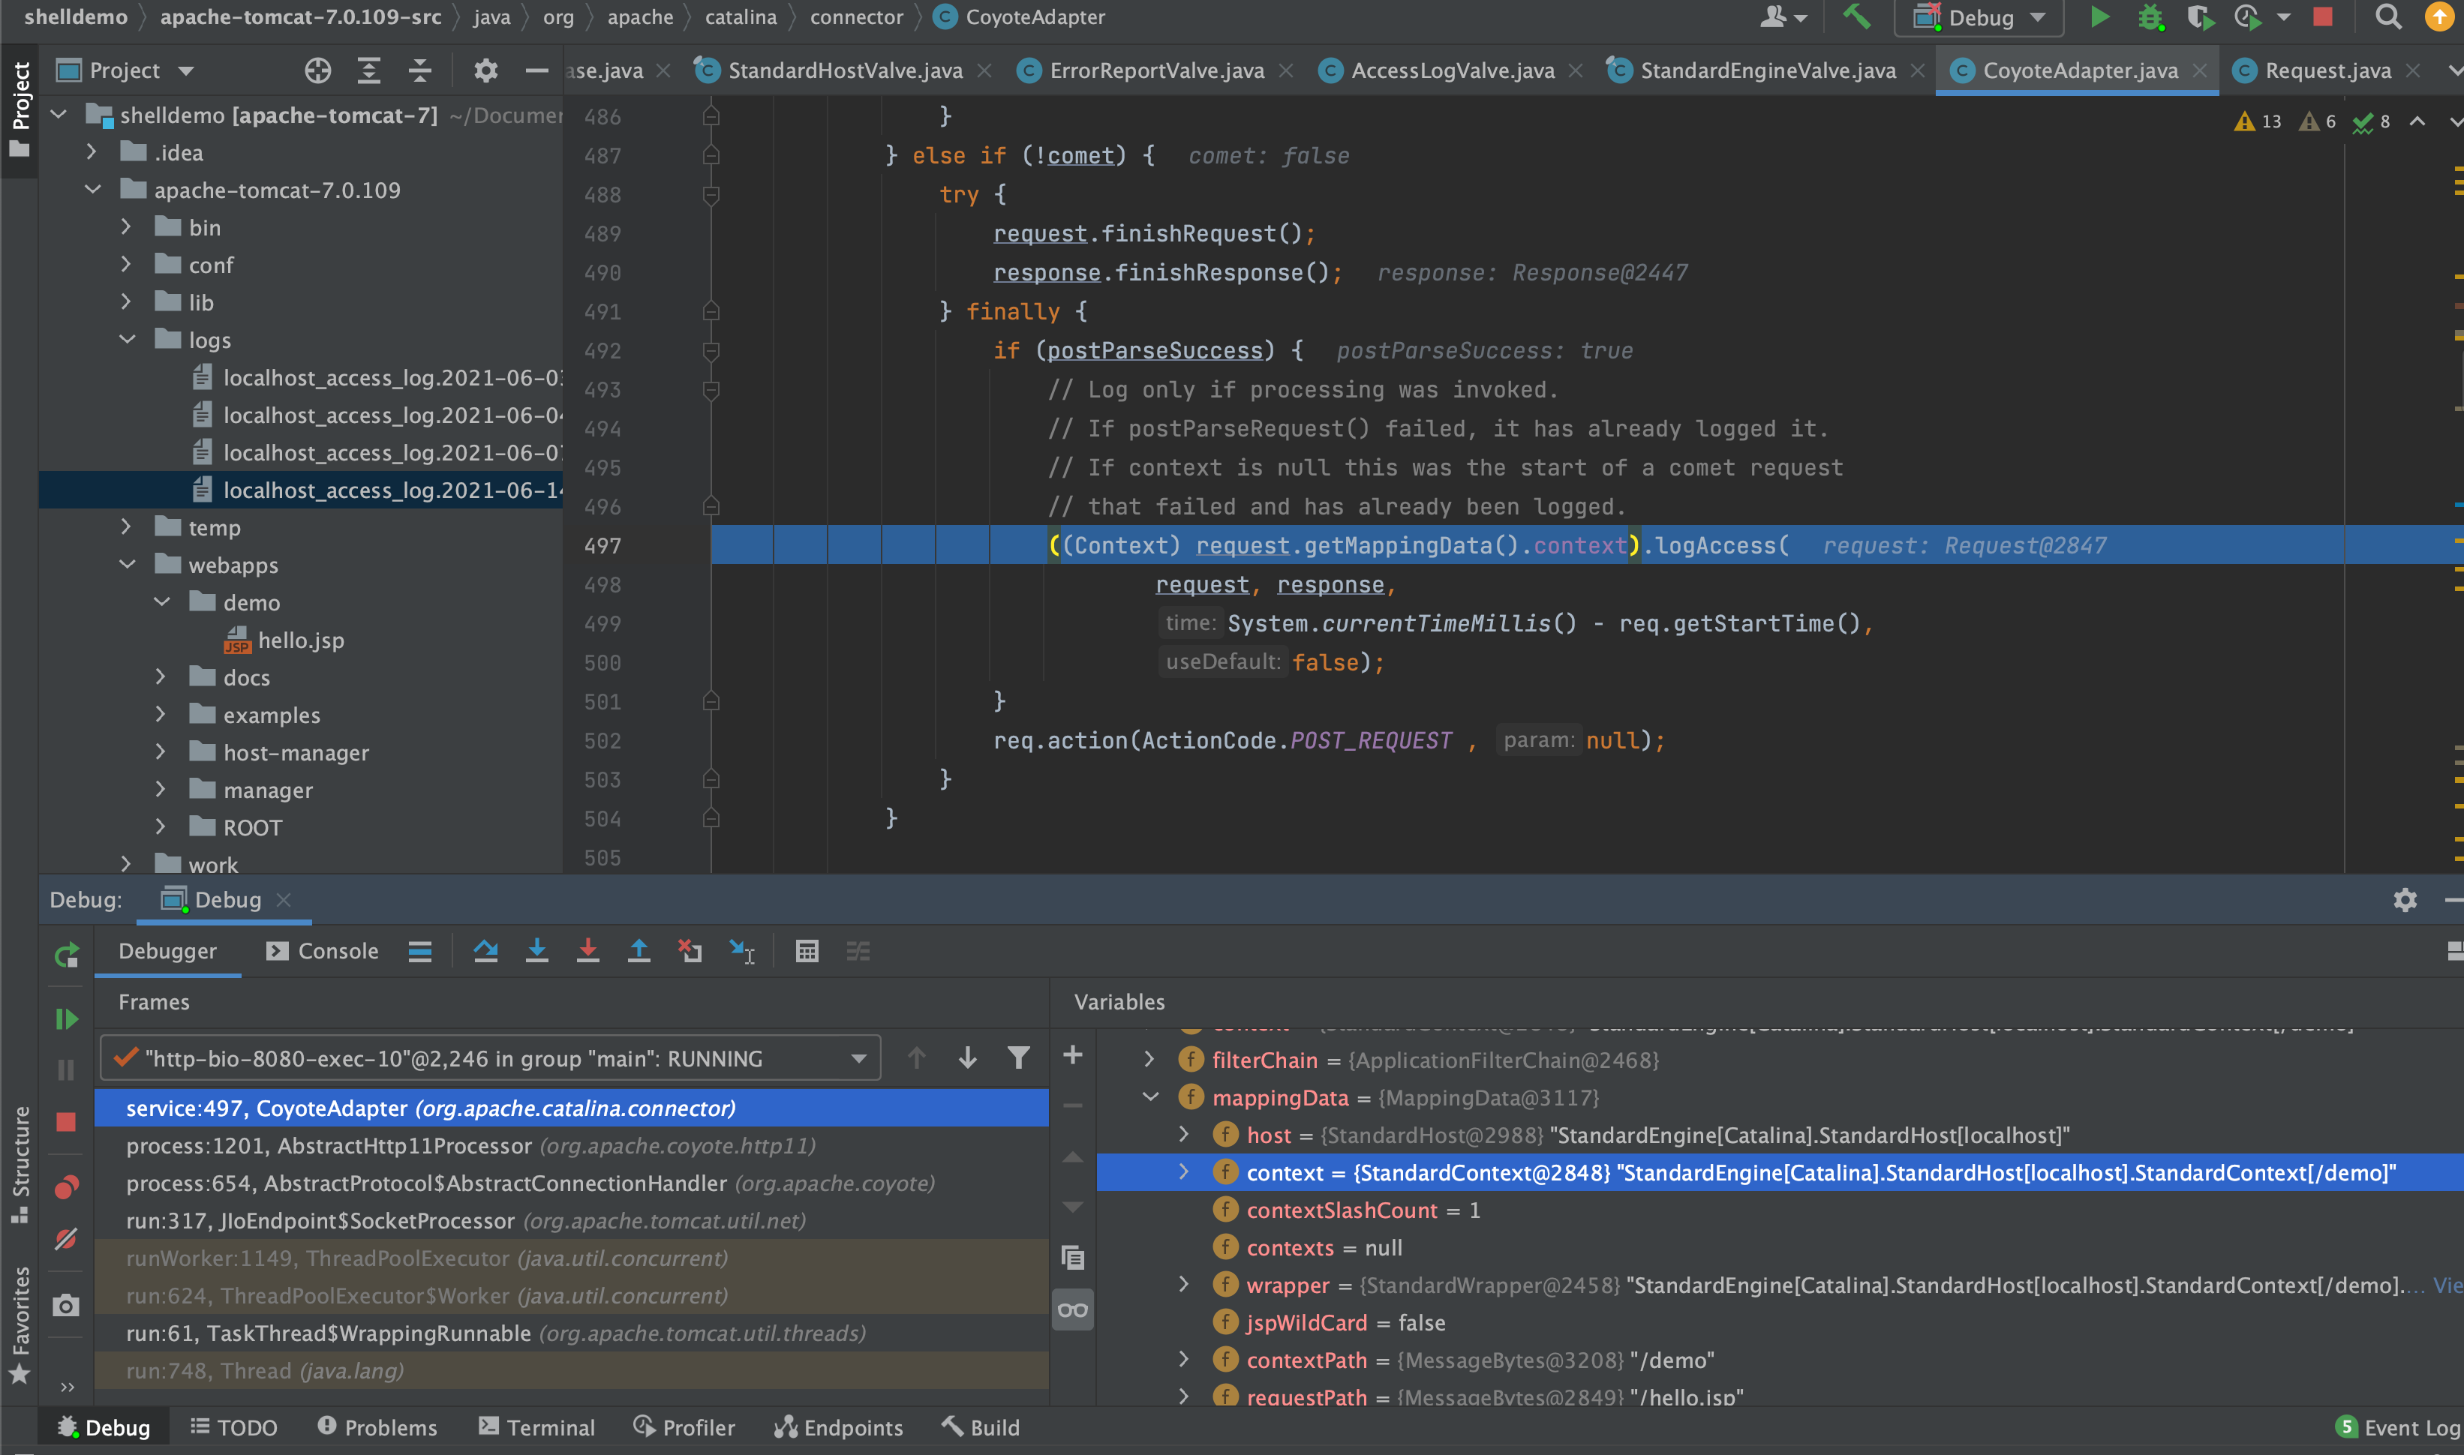Add new watch with plus icon
The width and height of the screenshot is (2464, 1455).
(1072, 1055)
